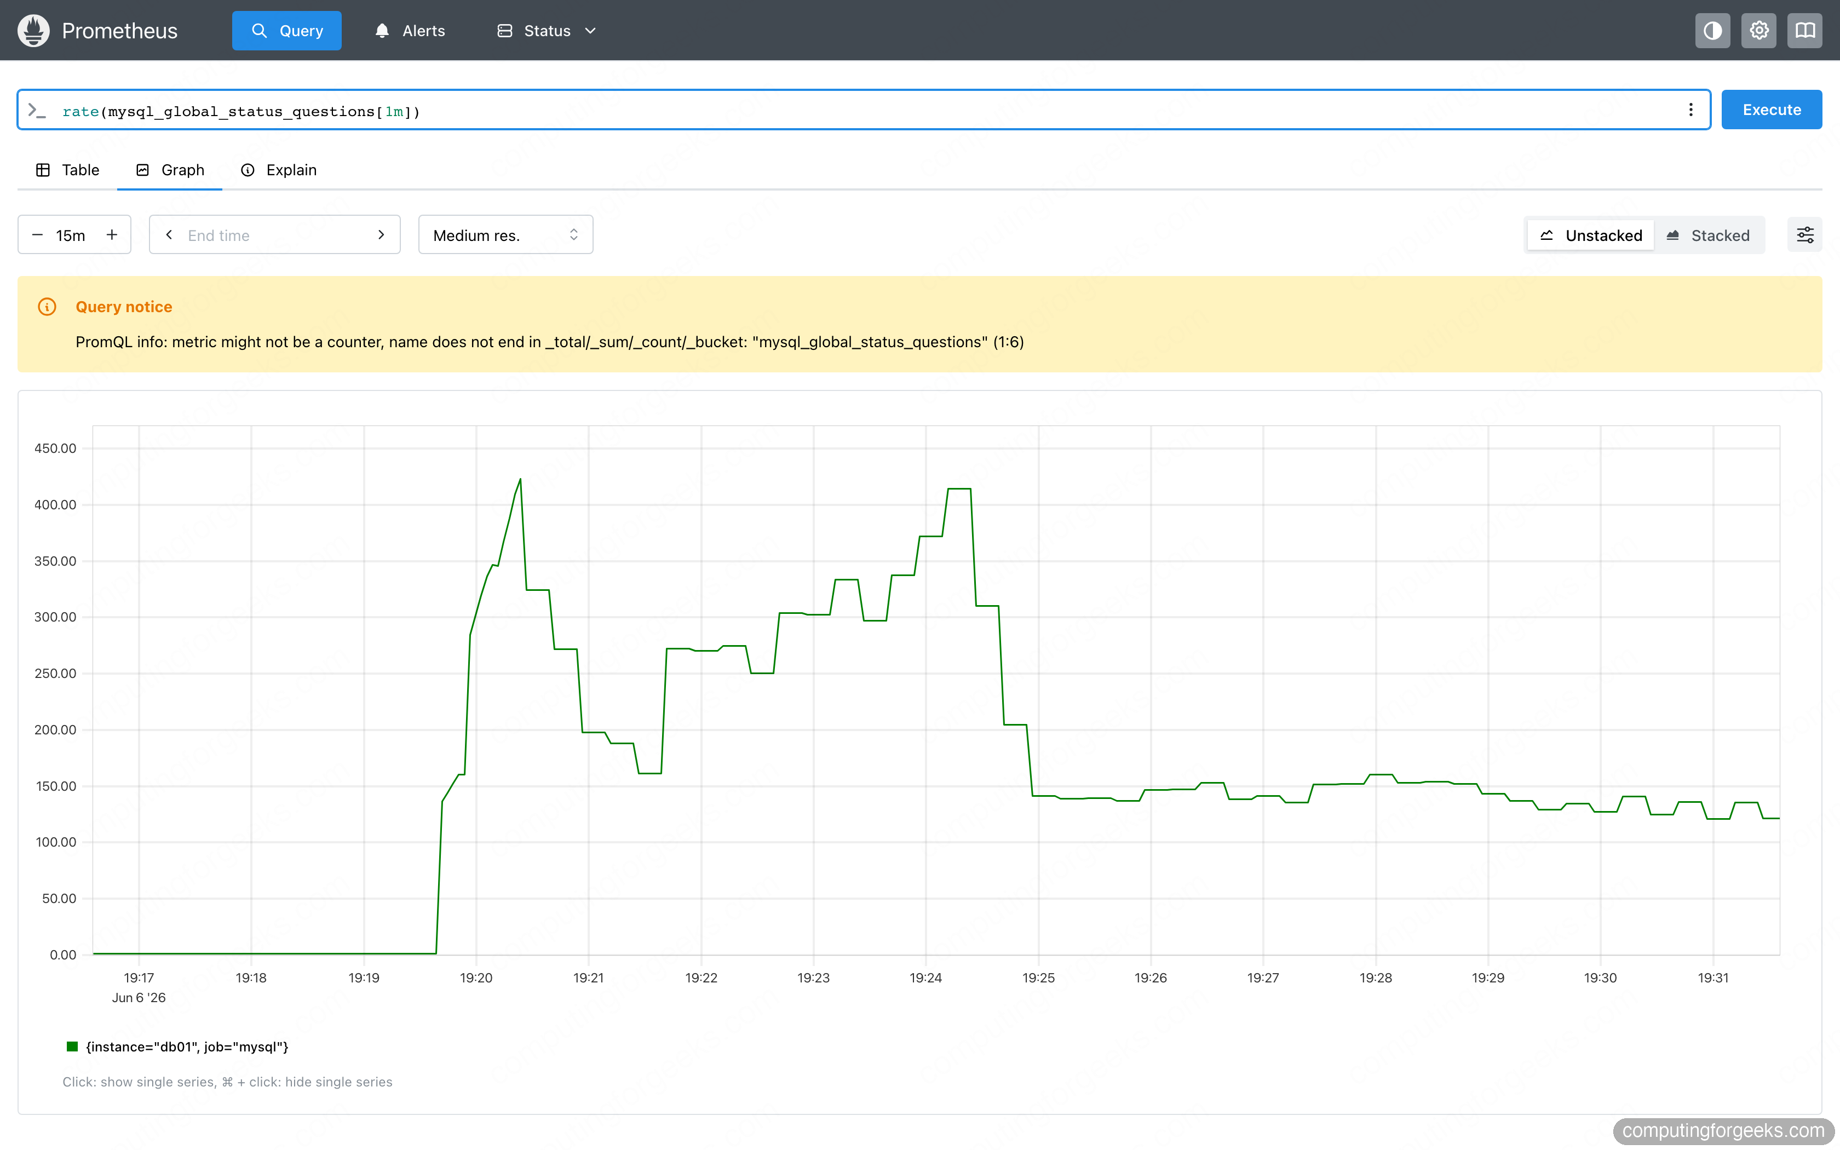Open documentation via the book icon
Image resolution: width=1840 pixels, height=1150 pixels.
[x=1805, y=31]
